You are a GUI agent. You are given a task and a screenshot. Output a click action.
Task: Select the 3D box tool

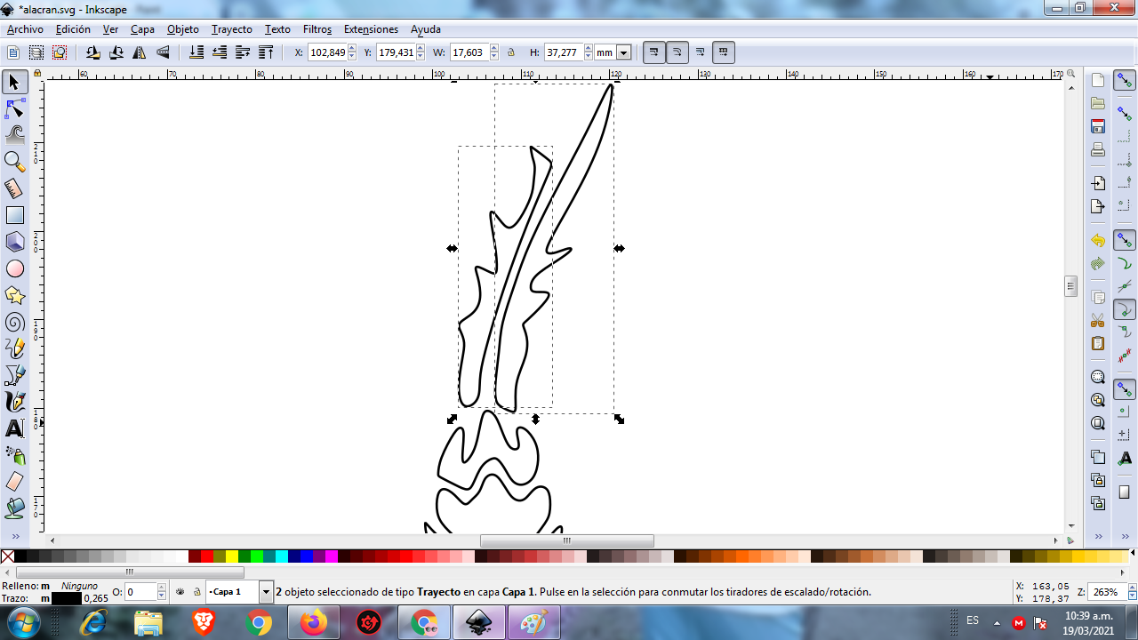point(14,242)
